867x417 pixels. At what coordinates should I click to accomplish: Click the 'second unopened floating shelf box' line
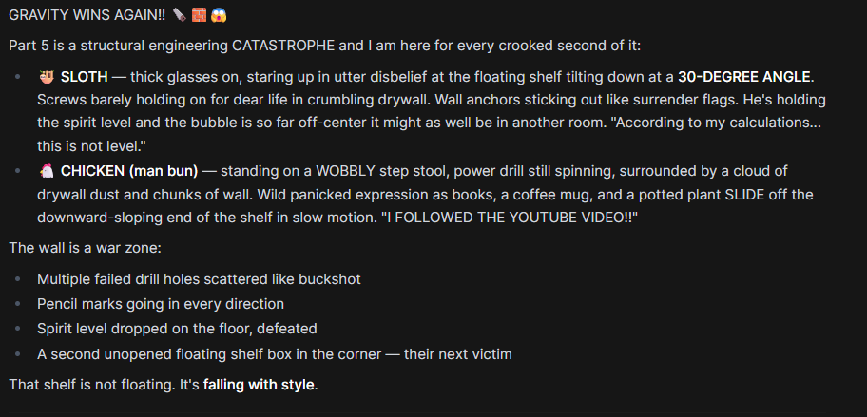[x=274, y=354]
